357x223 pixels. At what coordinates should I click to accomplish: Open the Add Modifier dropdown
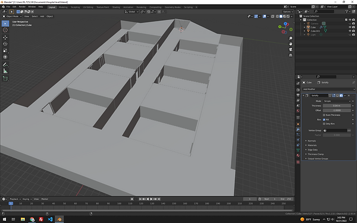[328, 89]
